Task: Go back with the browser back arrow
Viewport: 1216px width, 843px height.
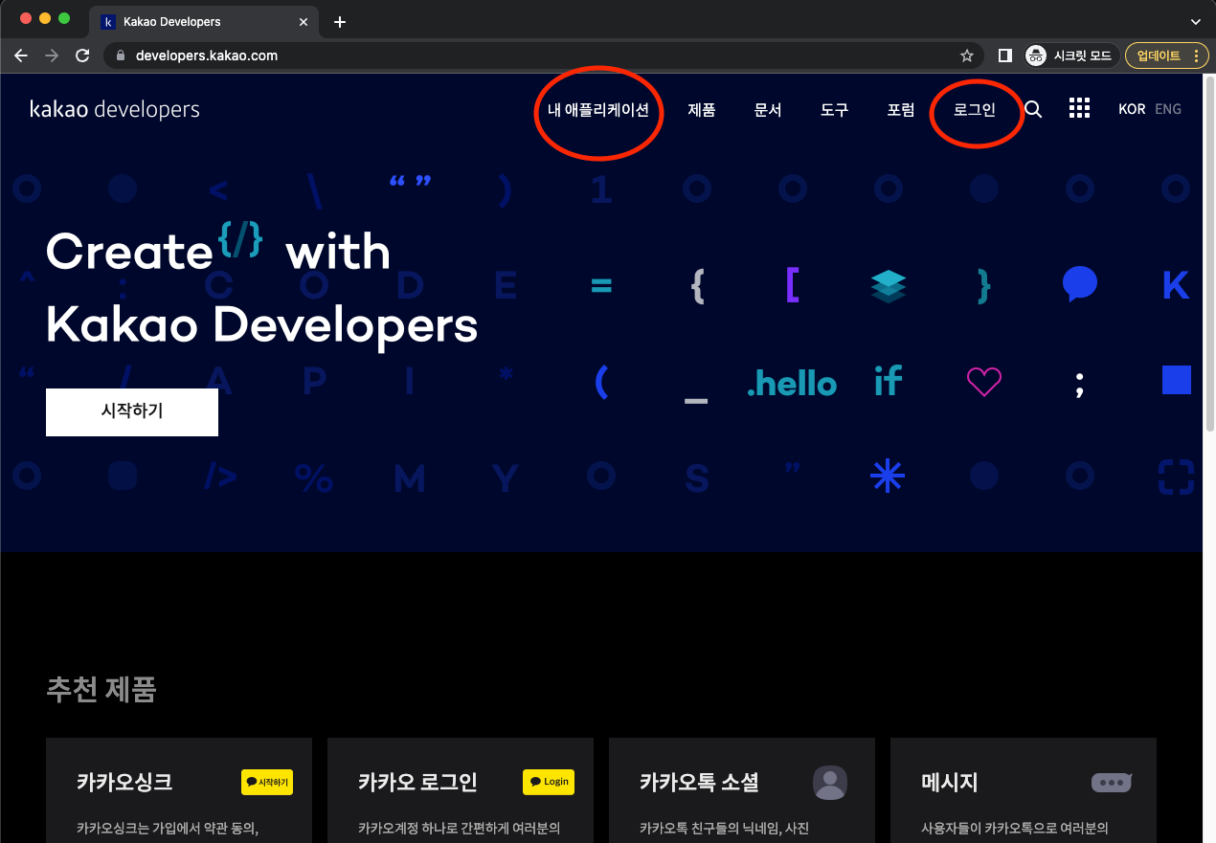Action: click(x=21, y=55)
